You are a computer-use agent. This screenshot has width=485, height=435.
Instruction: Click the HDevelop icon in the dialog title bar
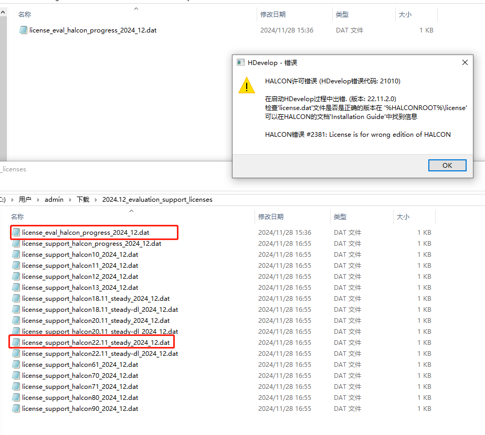click(x=240, y=62)
